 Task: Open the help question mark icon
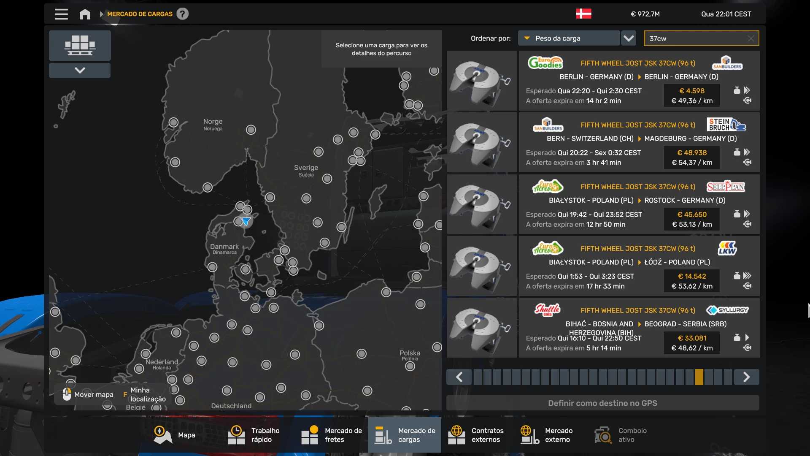(182, 14)
